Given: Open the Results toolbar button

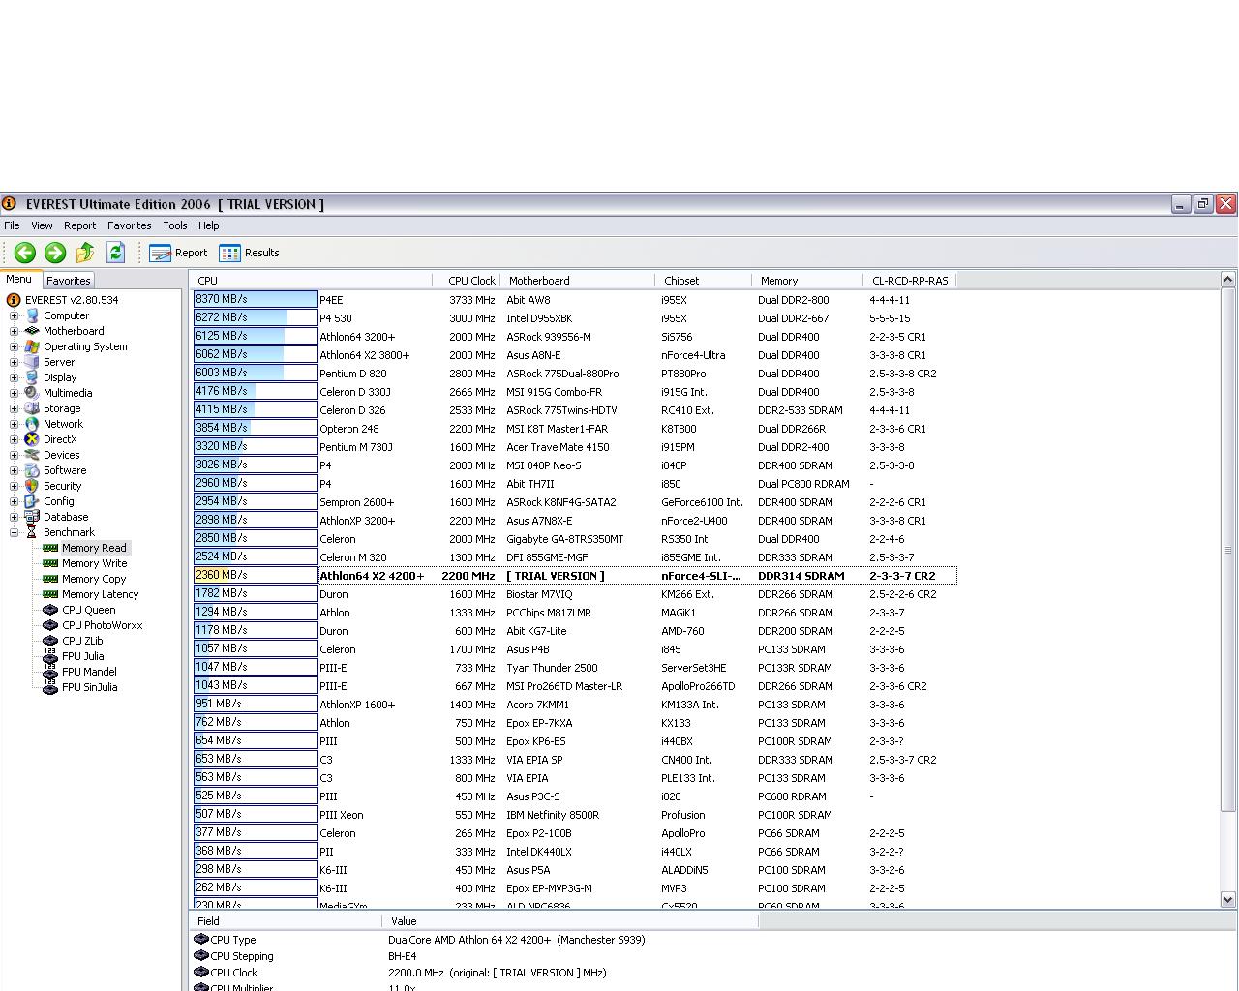Looking at the screenshot, I should pos(249,253).
